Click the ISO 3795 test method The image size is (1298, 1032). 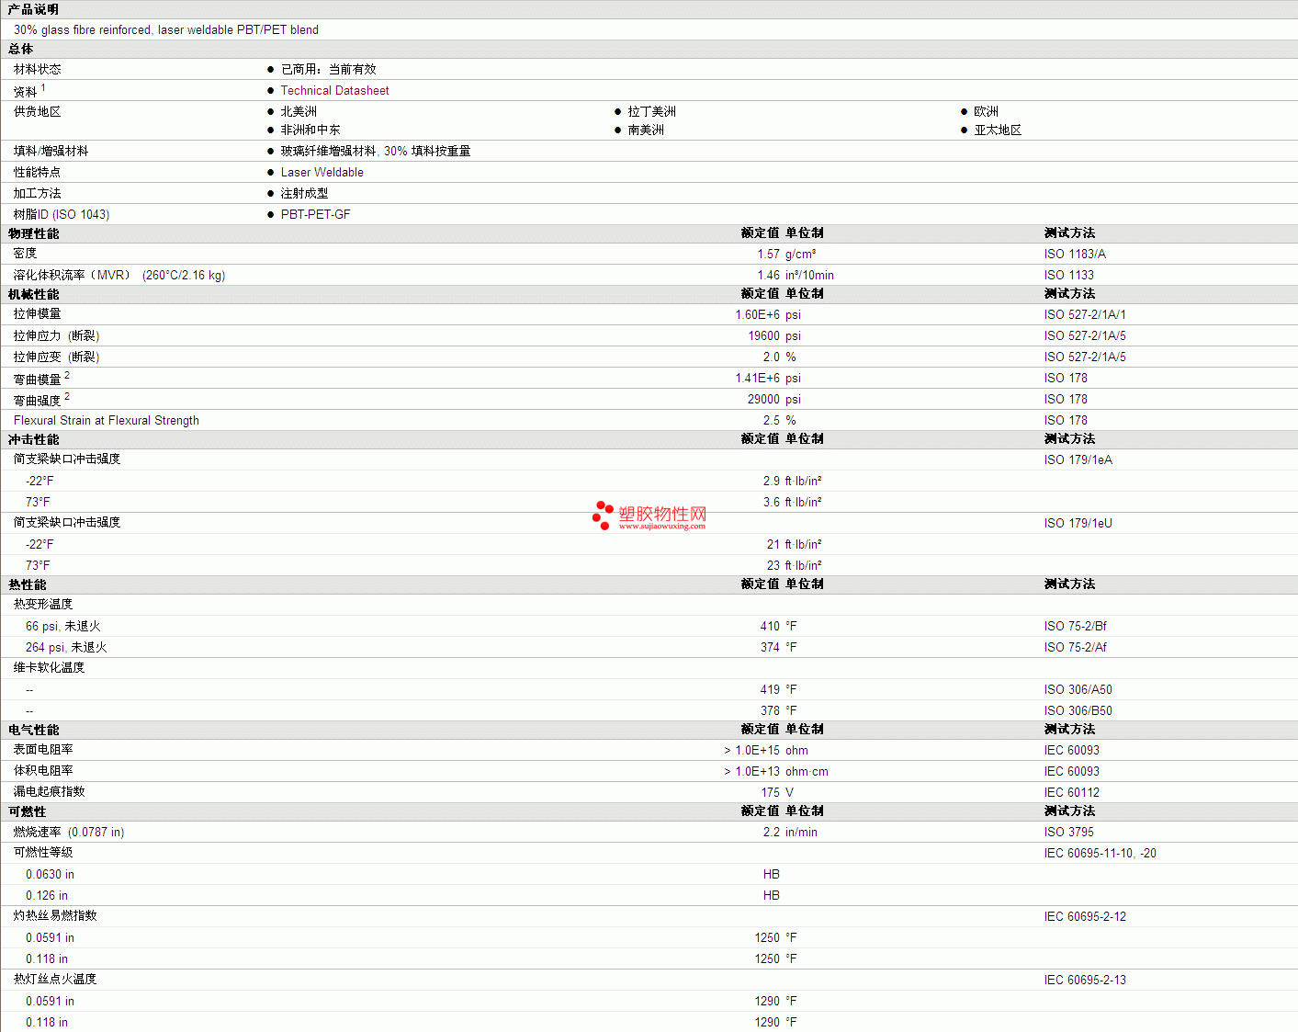tap(1068, 833)
